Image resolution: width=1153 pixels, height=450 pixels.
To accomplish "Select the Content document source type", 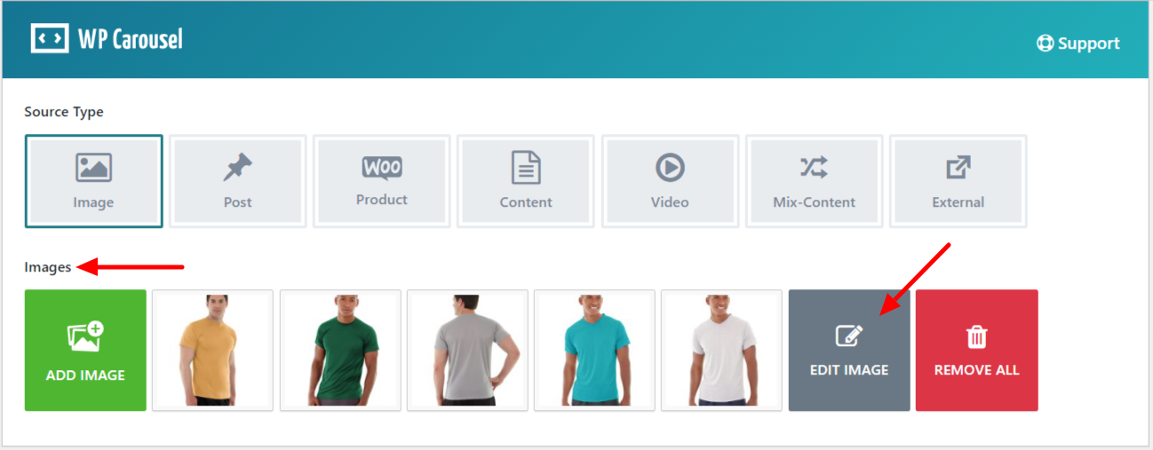I will 526,181.
